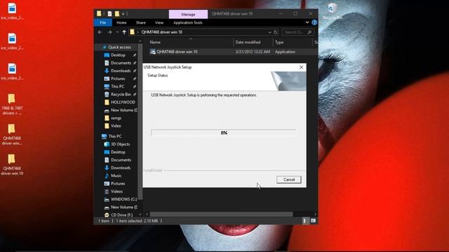Click the 0% setup progress bar
449x252 pixels.
coord(224,132)
